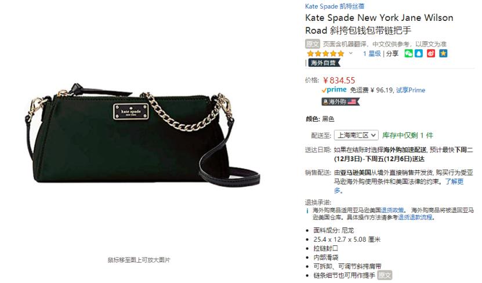The image size is (482, 283).
Task: Click the 海外自营 badge
Action: 324,63
